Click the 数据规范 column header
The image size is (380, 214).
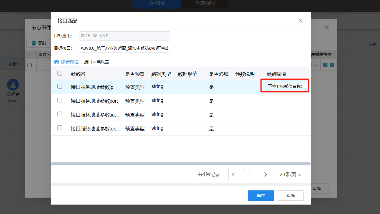pyautogui.click(x=187, y=74)
